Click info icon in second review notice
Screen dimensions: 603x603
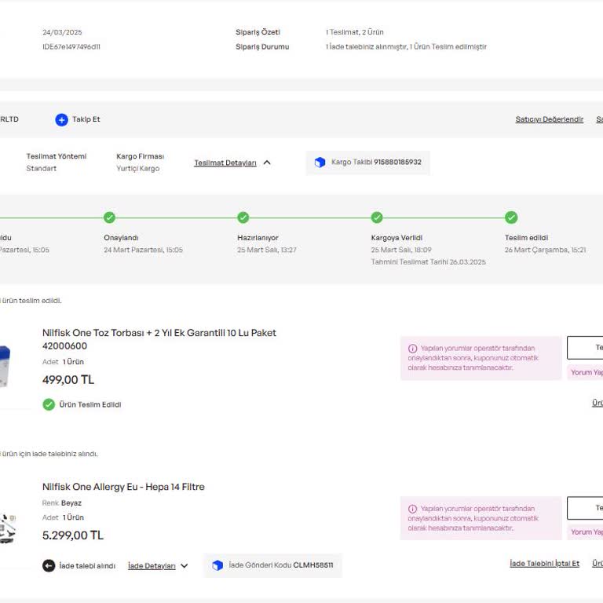pyautogui.click(x=412, y=509)
